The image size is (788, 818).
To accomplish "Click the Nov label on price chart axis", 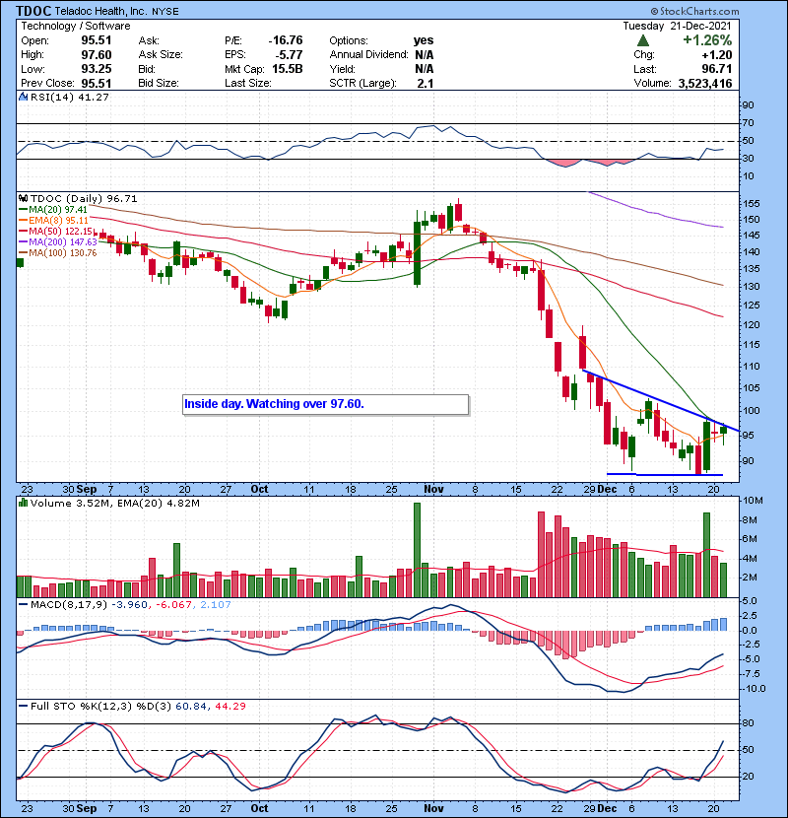I will point(433,490).
